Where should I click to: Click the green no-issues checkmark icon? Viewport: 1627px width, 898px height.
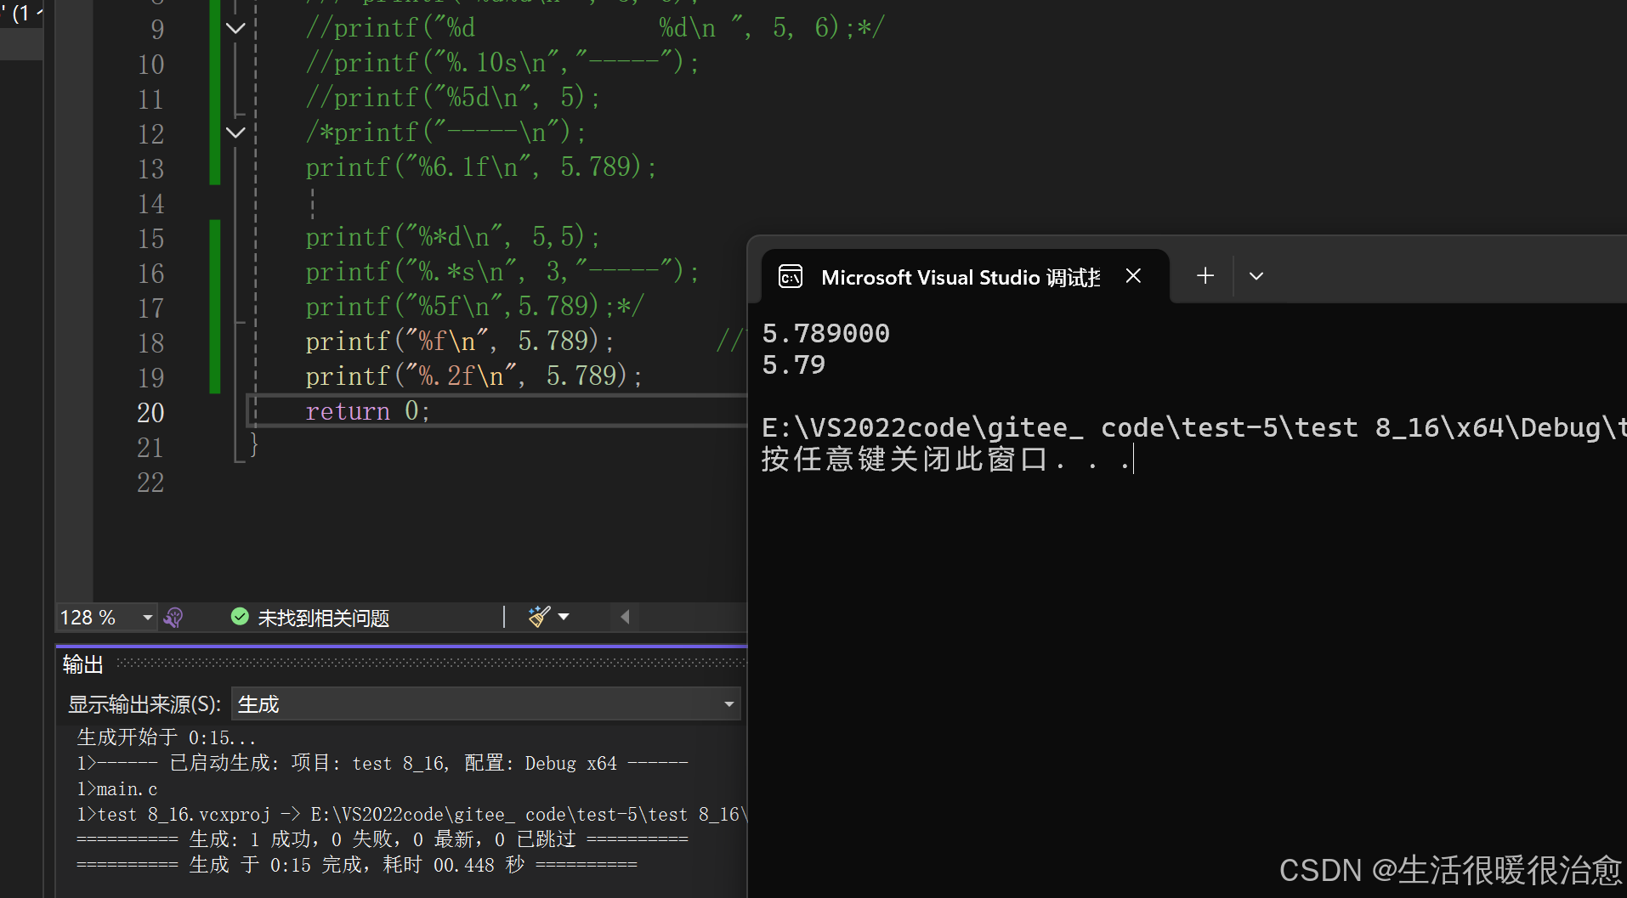point(240,617)
